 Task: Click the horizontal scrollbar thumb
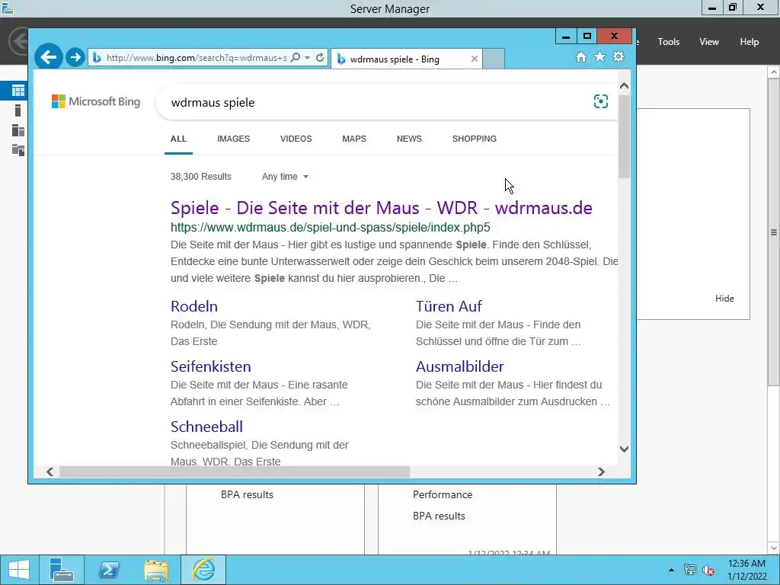pyautogui.click(x=235, y=472)
